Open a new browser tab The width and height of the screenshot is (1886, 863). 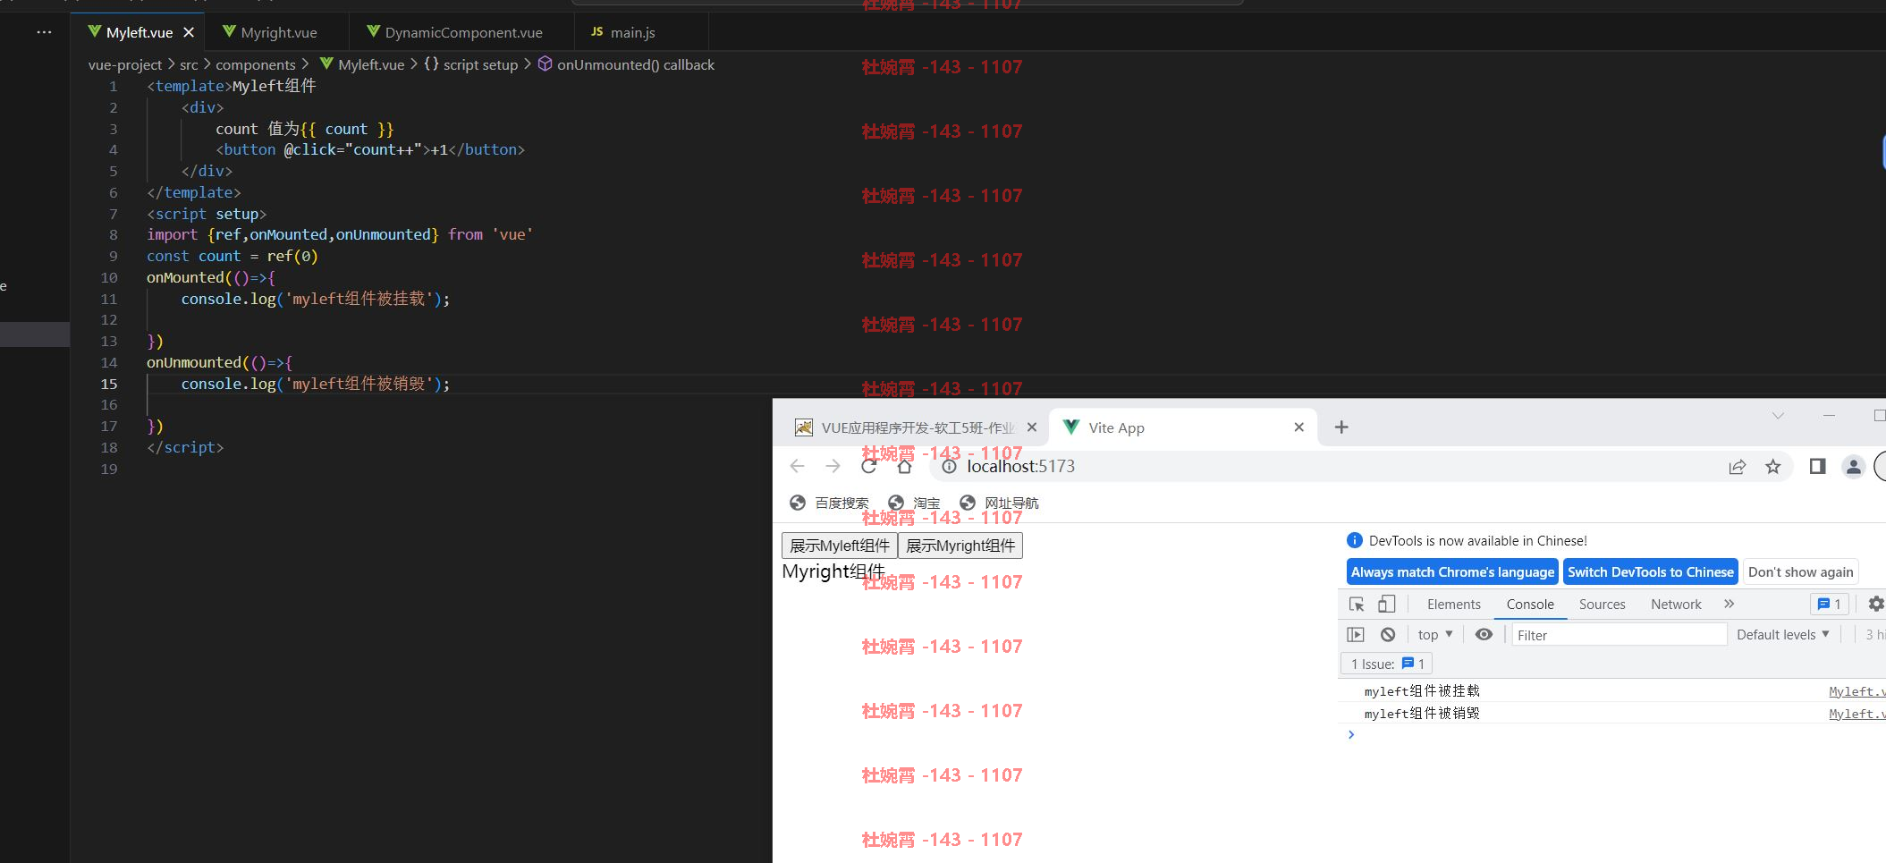point(1341,427)
